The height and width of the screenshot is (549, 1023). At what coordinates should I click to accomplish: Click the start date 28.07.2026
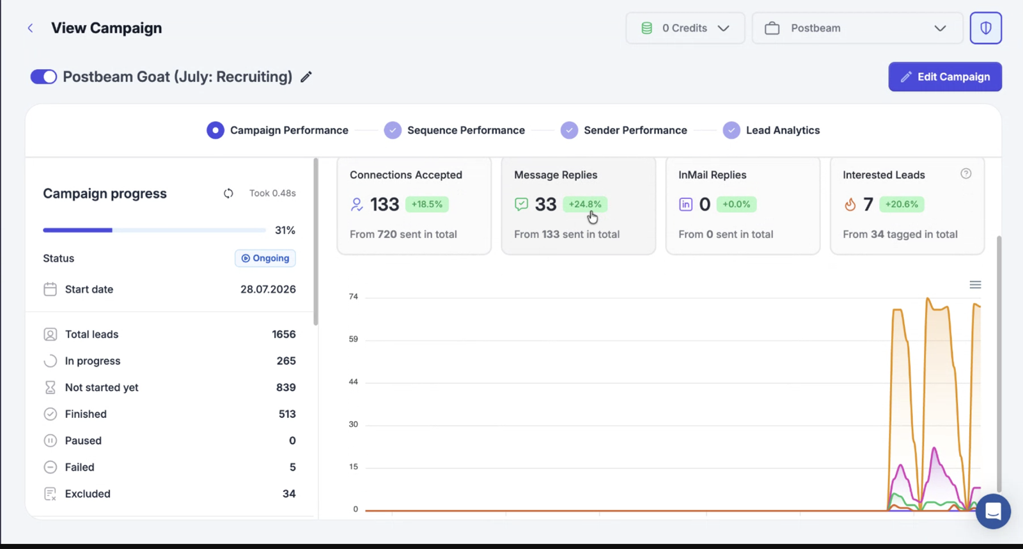pyautogui.click(x=268, y=289)
